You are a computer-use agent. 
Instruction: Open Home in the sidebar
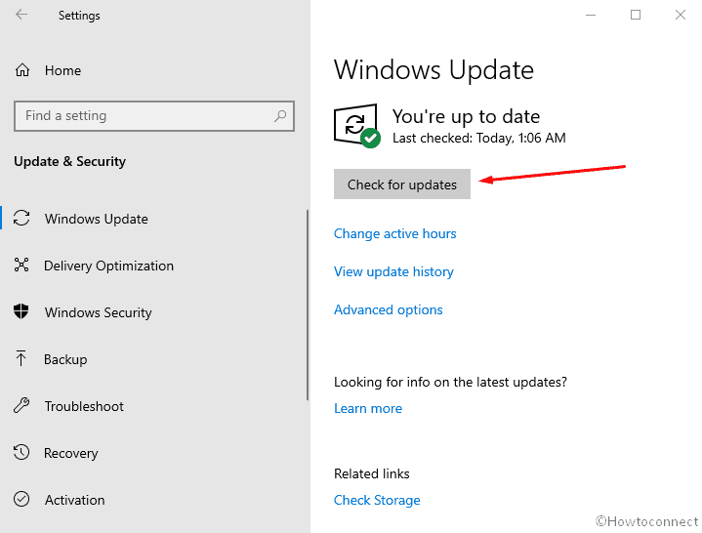62,70
